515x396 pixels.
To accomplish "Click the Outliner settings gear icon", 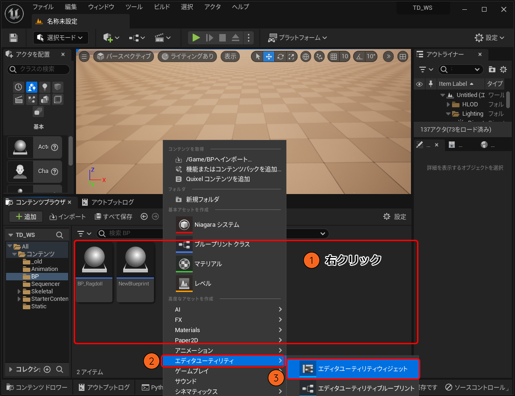I will pos(503,69).
